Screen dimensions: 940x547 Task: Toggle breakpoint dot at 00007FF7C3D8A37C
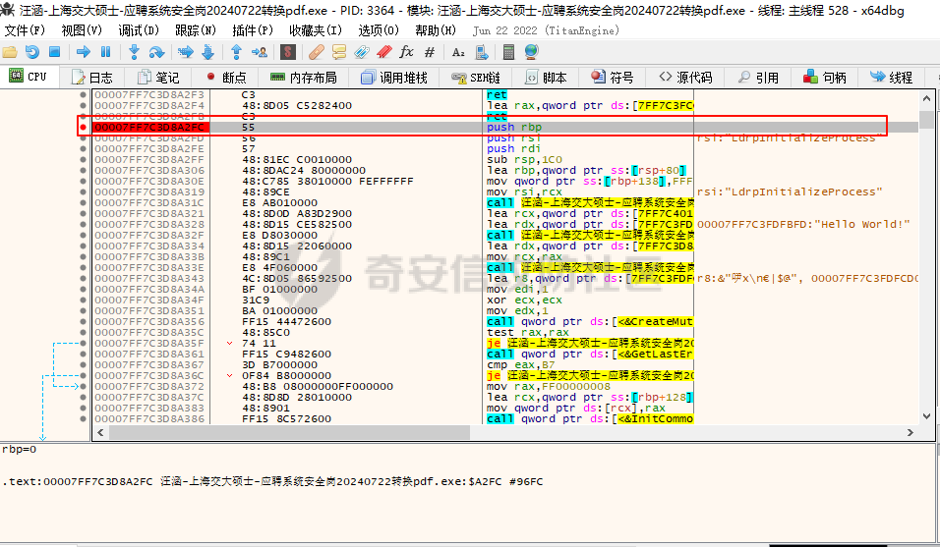pos(83,397)
